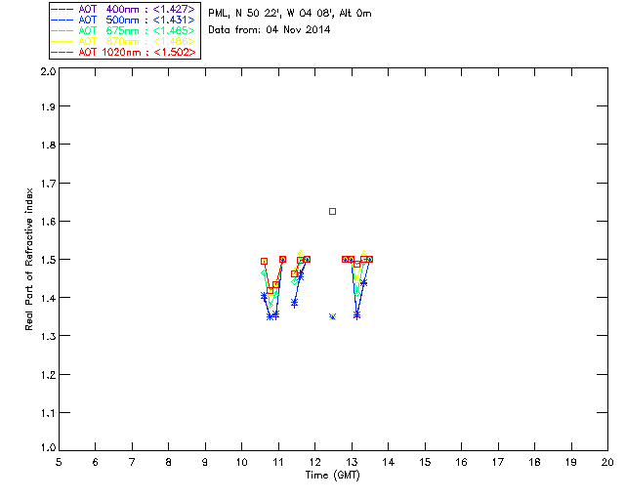The image size is (625, 500).
Task: Click the '9' x-axis tick label
Action: tap(205, 463)
